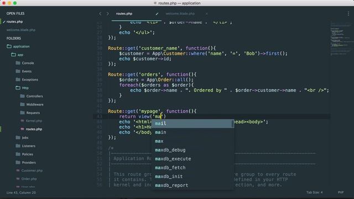Click the Application Routes comment text
The image size is (354, 199).
point(133,159)
